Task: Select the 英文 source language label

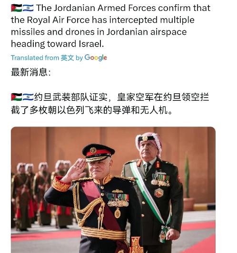Action: tap(67, 58)
